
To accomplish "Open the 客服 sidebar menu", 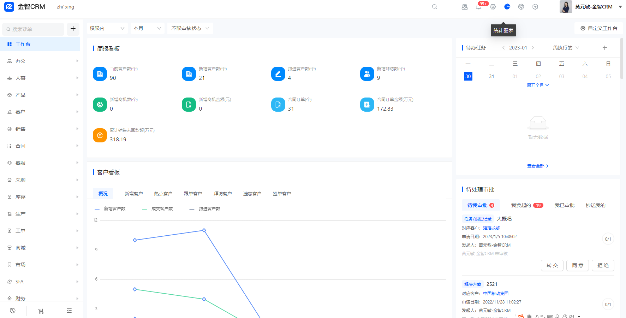I will tap(40, 163).
